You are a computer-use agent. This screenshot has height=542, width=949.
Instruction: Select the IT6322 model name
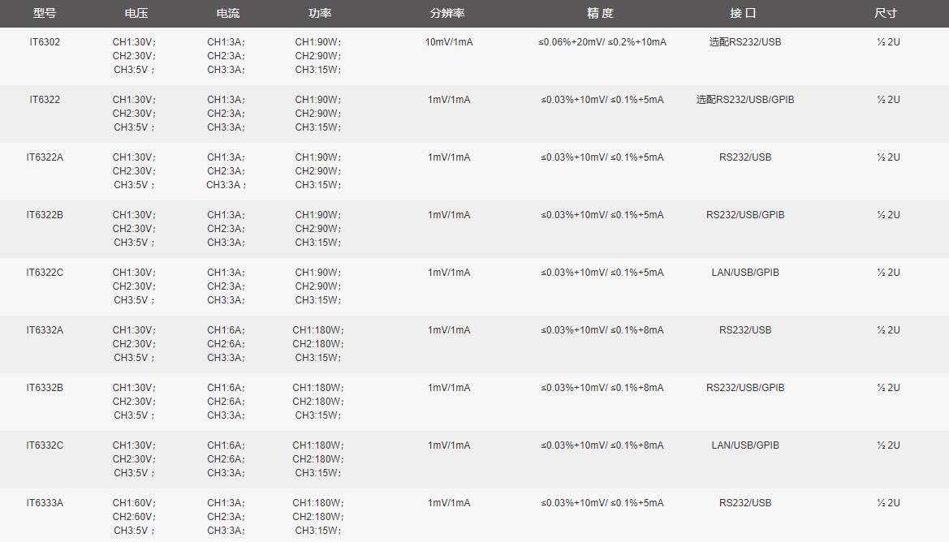click(45, 100)
